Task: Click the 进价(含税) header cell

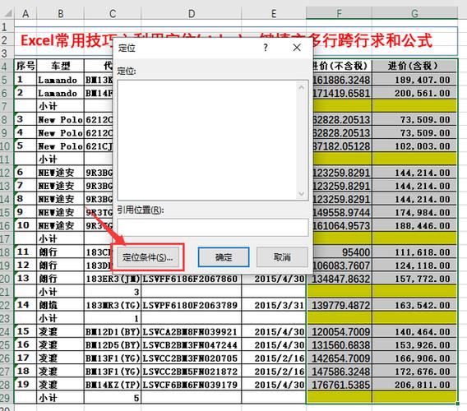Action: click(414, 66)
